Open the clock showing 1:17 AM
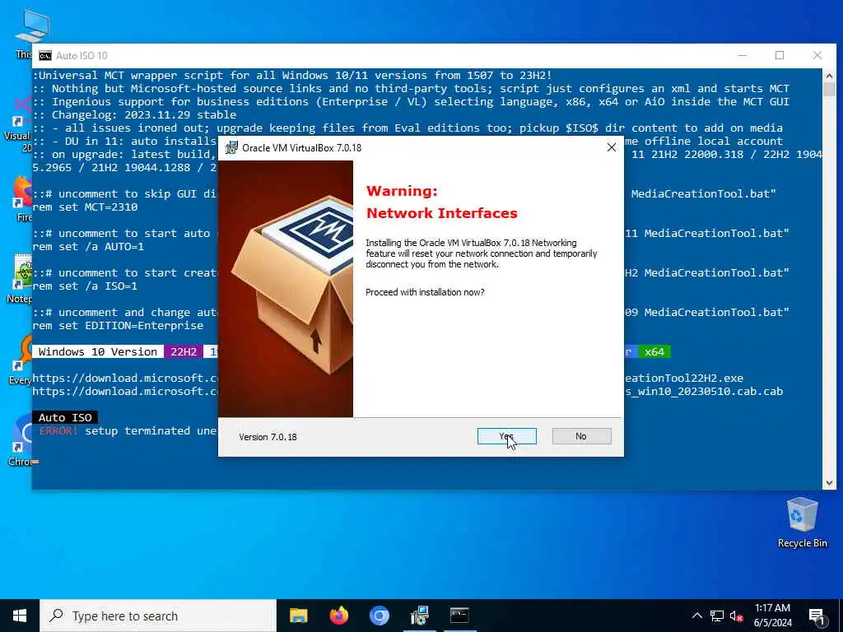This screenshot has height=632, width=843. point(772,616)
